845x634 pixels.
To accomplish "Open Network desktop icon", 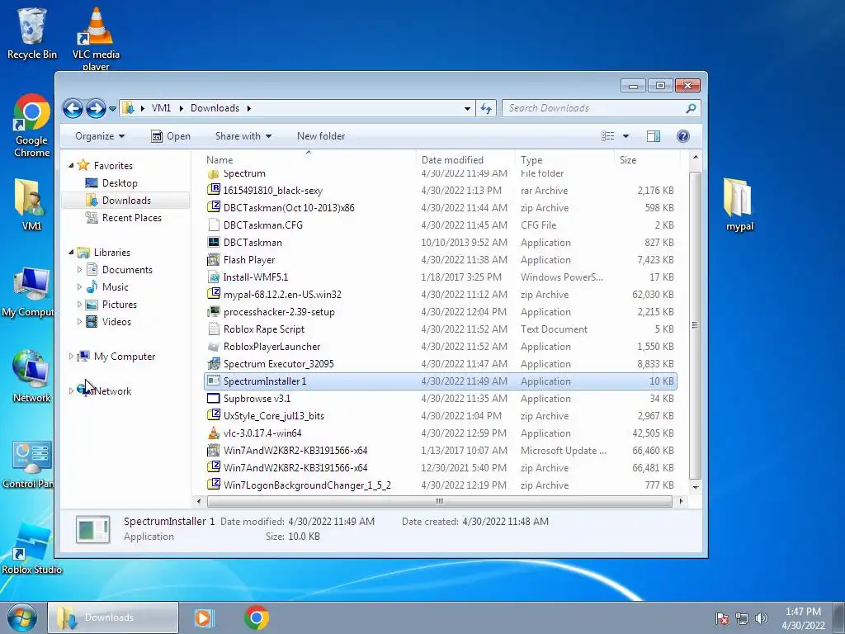I will click(31, 376).
